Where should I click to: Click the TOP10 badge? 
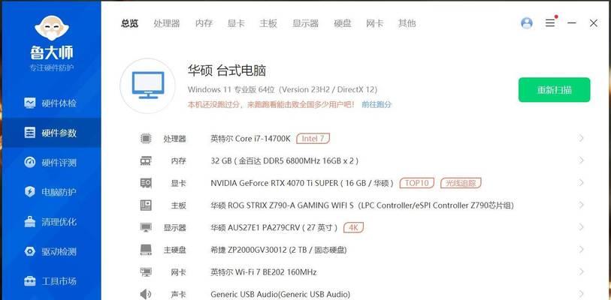tap(416, 183)
